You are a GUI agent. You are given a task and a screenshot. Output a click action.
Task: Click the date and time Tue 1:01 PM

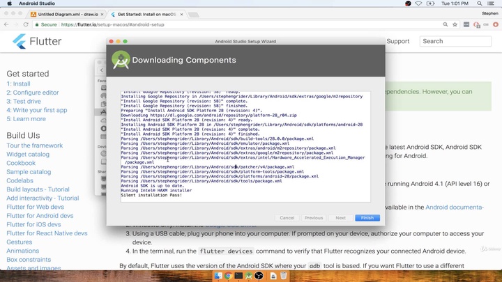455,3
